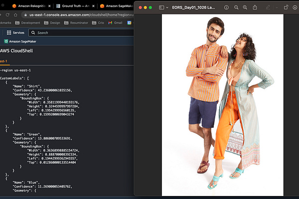This screenshot has width=299, height=199.
Task: Click the Preview zoom in icon
Action: 245,7
